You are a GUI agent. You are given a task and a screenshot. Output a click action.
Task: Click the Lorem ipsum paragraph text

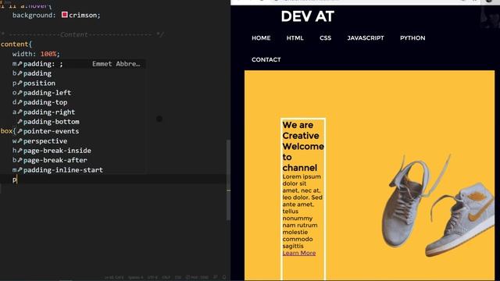(302, 212)
